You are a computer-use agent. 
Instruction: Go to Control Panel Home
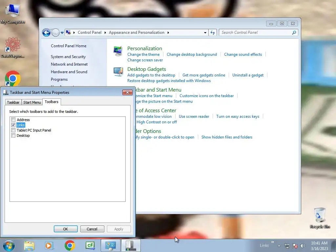69,46
